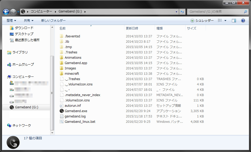Click the magnifier icon in search box
Viewport: 251px width, 152px height.
[245, 12]
